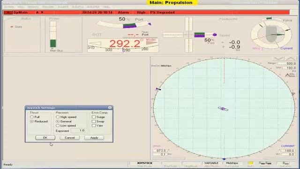Screen dimensions: 300x169
Task: Click the zoom-in down chevron button above Range
Action: click(x=278, y=58)
